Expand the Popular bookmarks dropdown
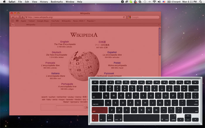Viewport: 205px width, 128px height. (x=91, y=21)
